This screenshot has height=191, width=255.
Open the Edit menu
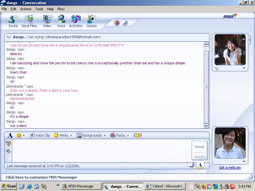(13, 9)
